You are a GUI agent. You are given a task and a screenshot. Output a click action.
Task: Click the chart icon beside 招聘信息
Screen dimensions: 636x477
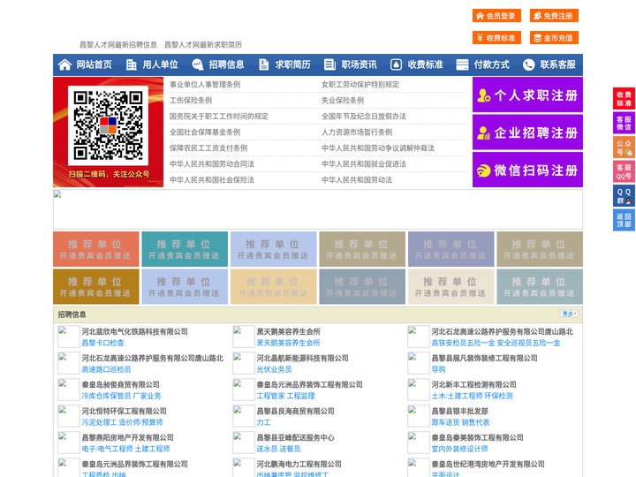(x=197, y=64)
